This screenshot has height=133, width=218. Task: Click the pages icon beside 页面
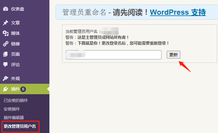pos(6,54)
